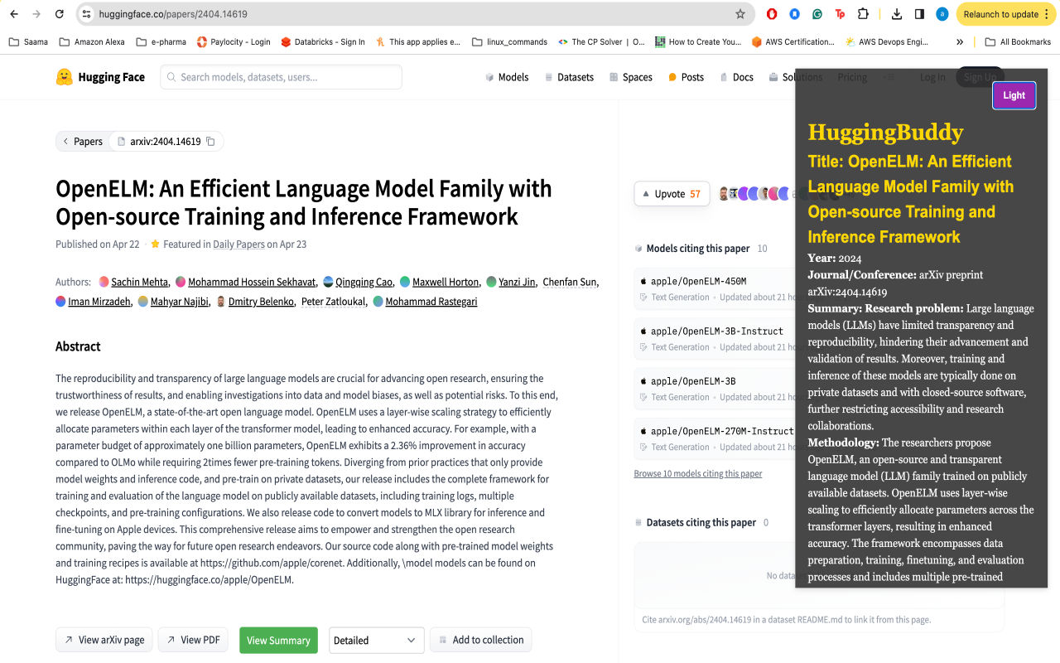1060x663 pixels.
Task: Go to Posts in the nav bar
Action: click(x=686, y=77)
